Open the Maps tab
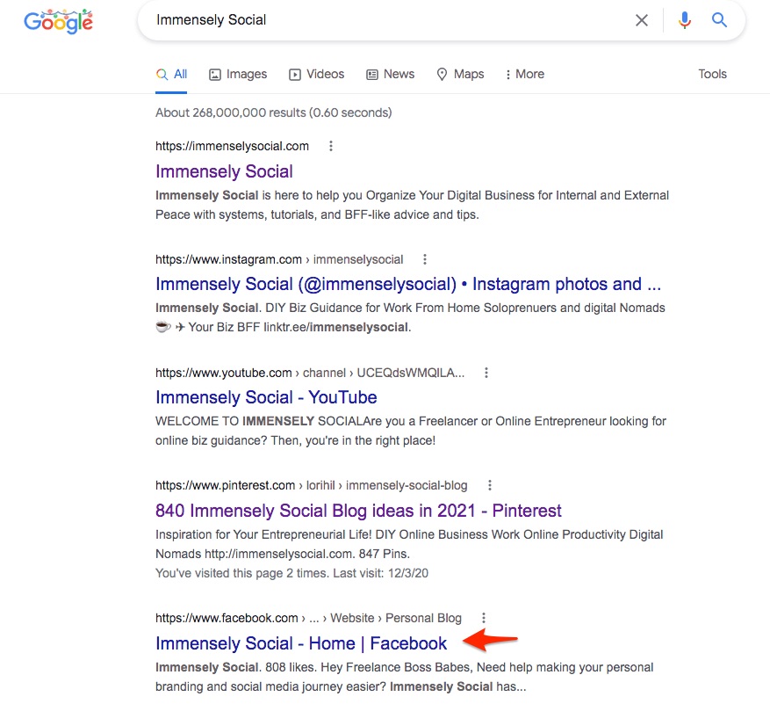770x704 pixels. (461, 74)
